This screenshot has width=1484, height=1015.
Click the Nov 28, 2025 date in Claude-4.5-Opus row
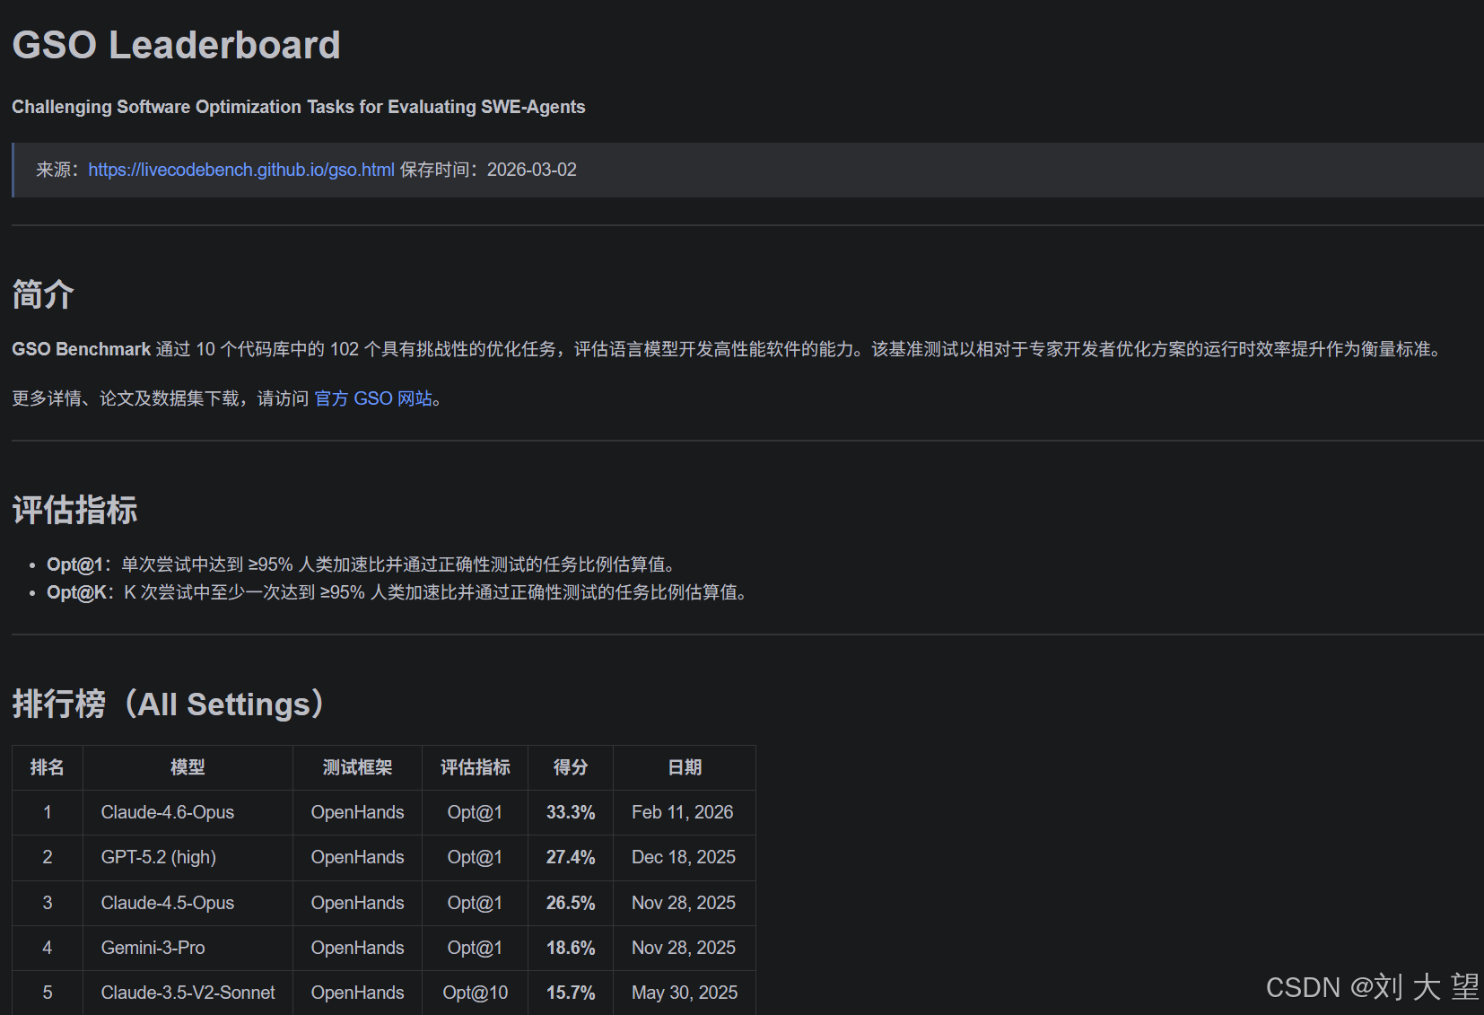[x=685, y=903]
